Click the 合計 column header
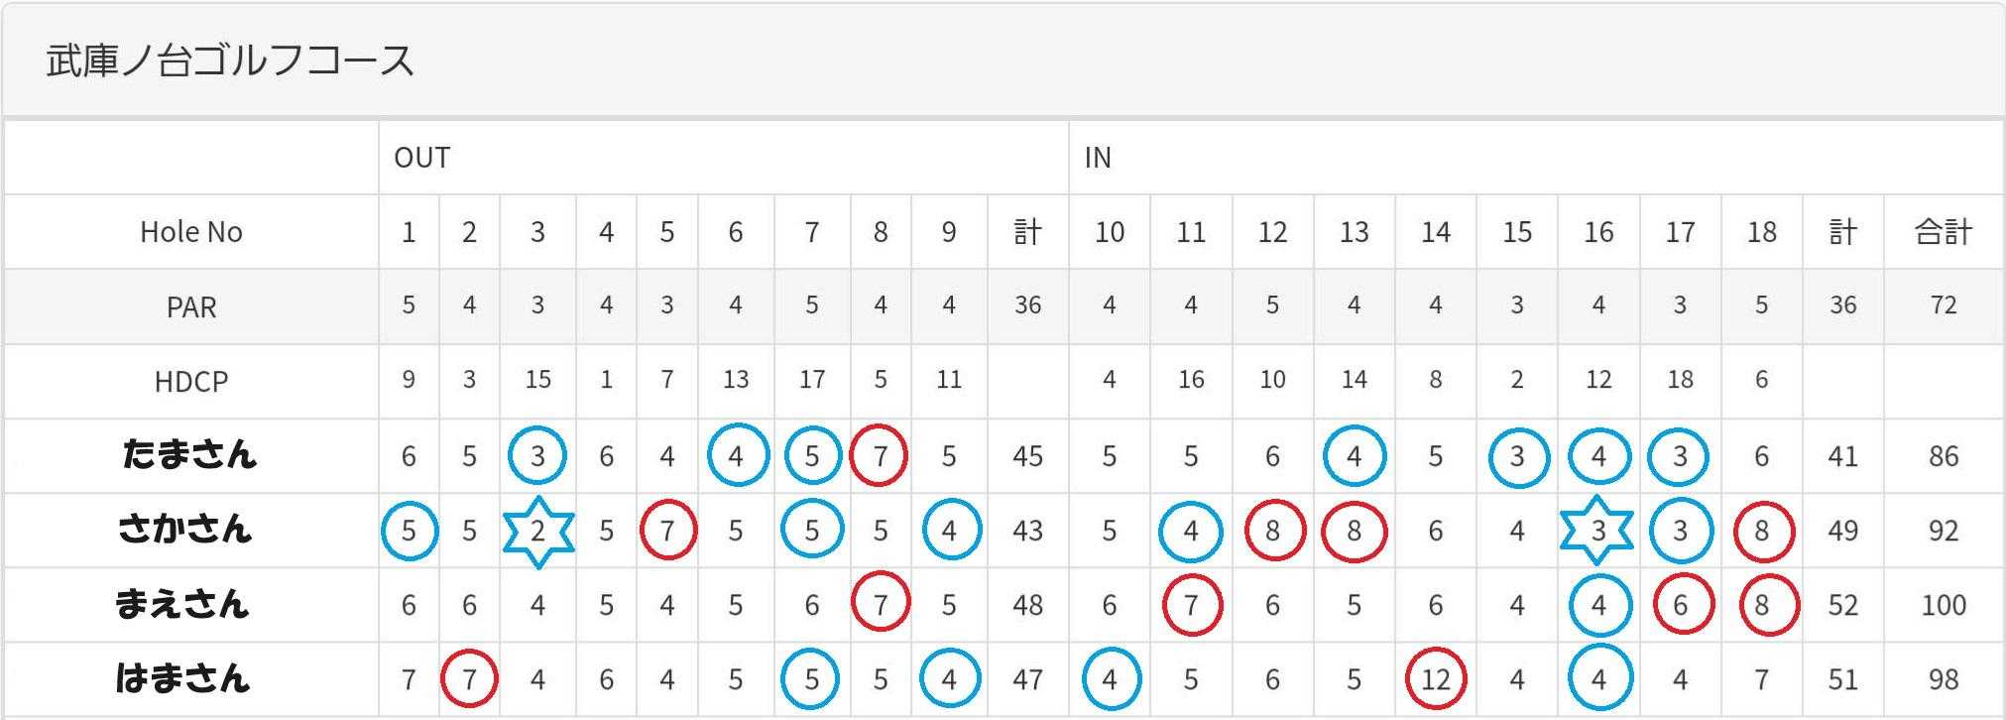The width and height of the screenshot is (2006, 720). point(1943,232)
